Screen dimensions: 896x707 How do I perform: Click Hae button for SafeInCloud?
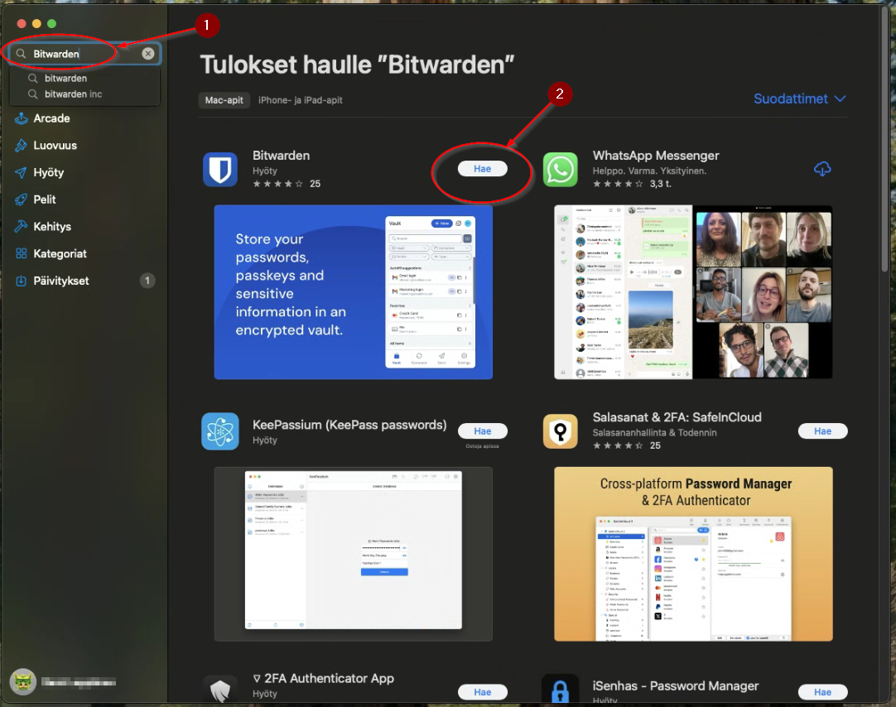click(x=823, y=431)
